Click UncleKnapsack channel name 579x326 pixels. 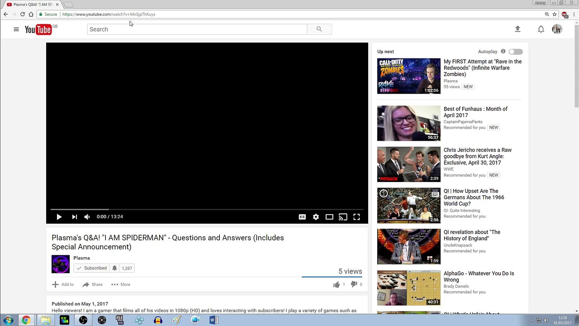458,245
